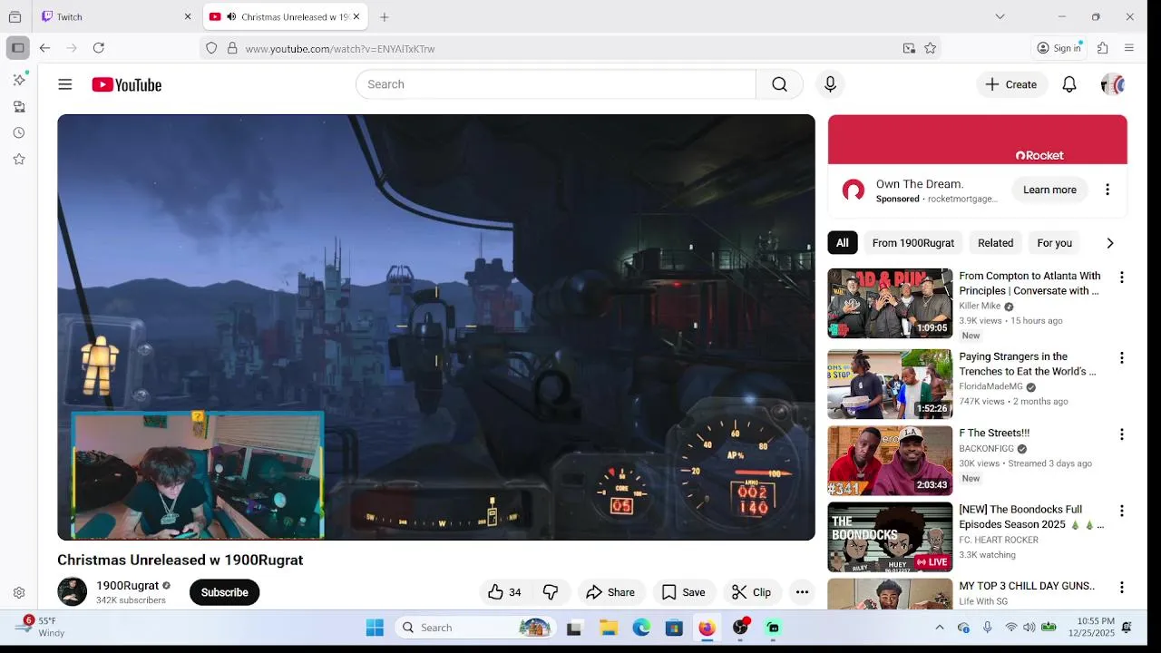Image resolution: width=1161 pixels, height=653 pixels.
Task: Open picture-in-picture icon in address bar
Action: [909, 48]
